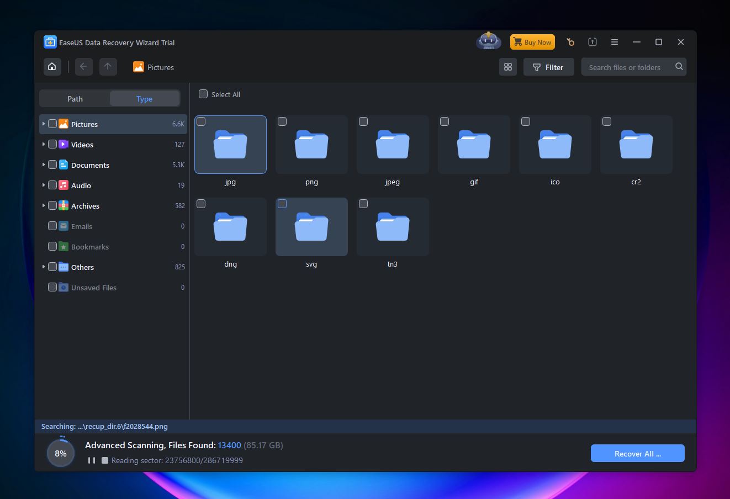
Task: Click the Searching path status line
Action: 104,426
